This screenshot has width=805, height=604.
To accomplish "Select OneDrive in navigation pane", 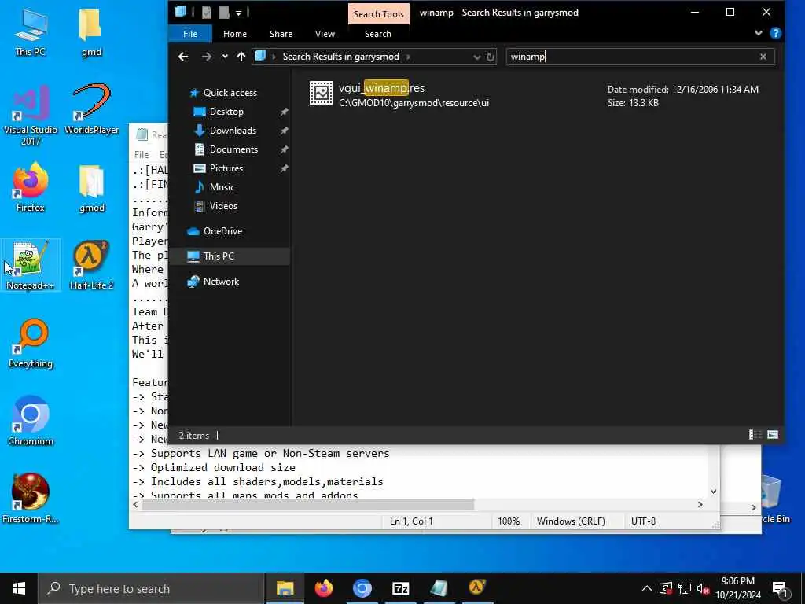I will tap(222, 231).
